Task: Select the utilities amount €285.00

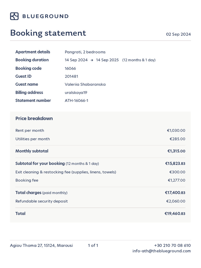Action: (177, 139)
